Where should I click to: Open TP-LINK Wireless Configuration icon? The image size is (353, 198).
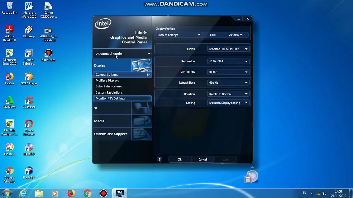(9, 128)
